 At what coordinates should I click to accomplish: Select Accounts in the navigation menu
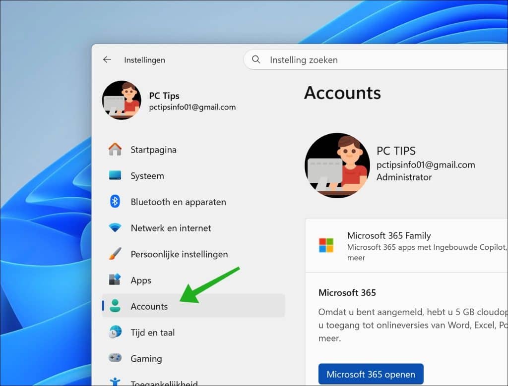pos(149,306)
